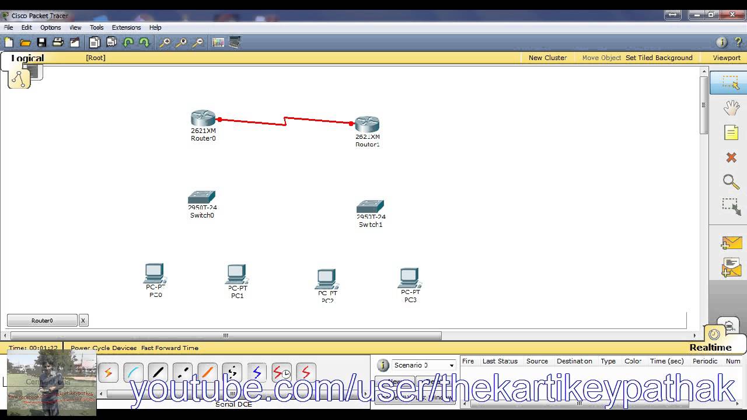The image size is (747, 420).
Task: Click Set Tiled Background button
Action: pyautogui.click(x=659, y=58)
